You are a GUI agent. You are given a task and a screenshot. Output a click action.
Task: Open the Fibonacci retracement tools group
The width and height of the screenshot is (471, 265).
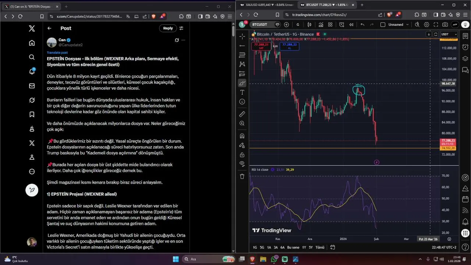242,55
